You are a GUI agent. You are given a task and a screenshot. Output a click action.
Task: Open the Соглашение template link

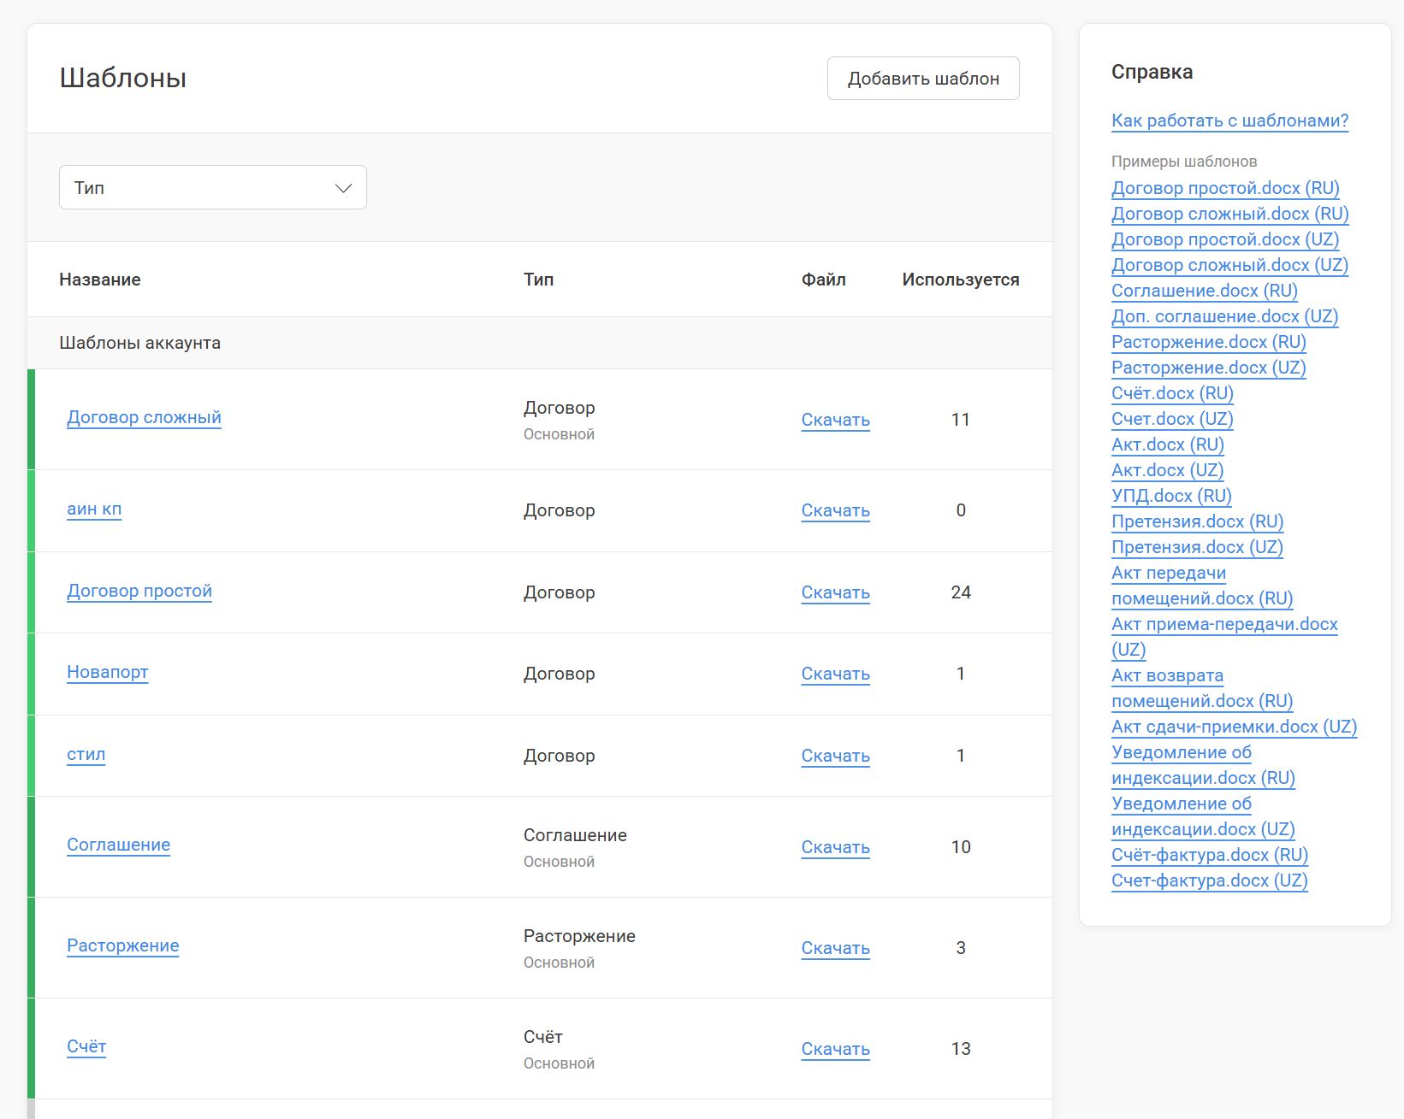coord(119,845)
